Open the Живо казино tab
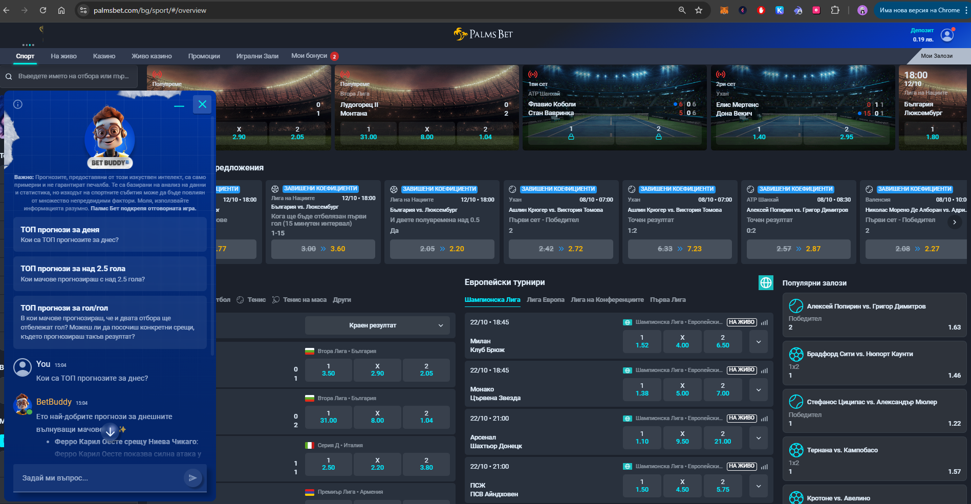The image size is (971, 504). [152, 56]
